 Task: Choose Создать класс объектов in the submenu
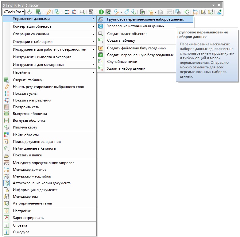[x=137, y=34]
